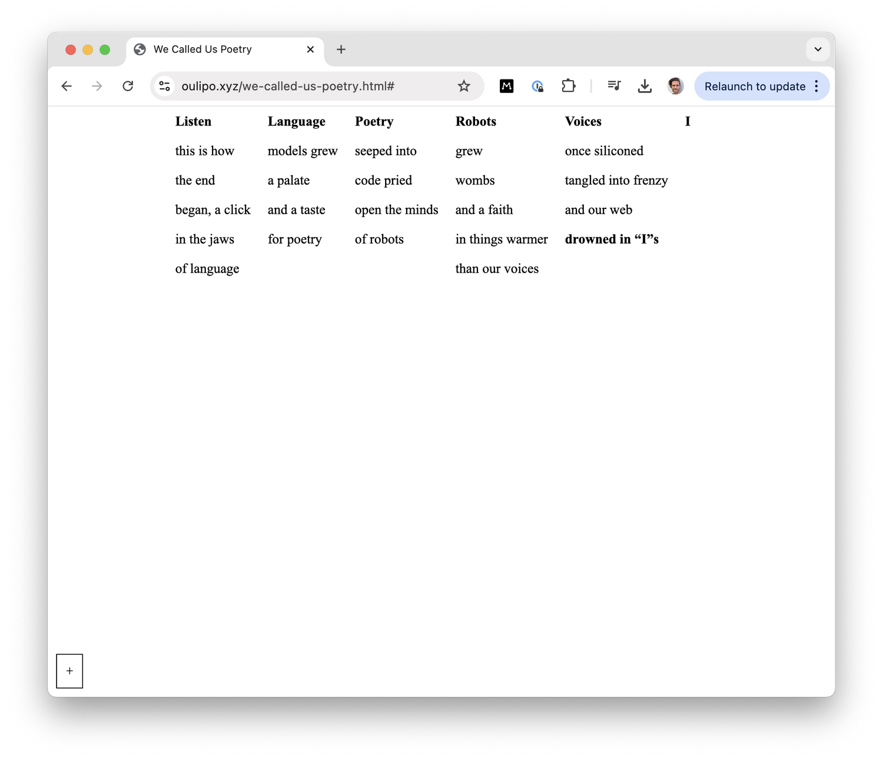
Task: Open the password manager extension
Action: tap(537, 86)
